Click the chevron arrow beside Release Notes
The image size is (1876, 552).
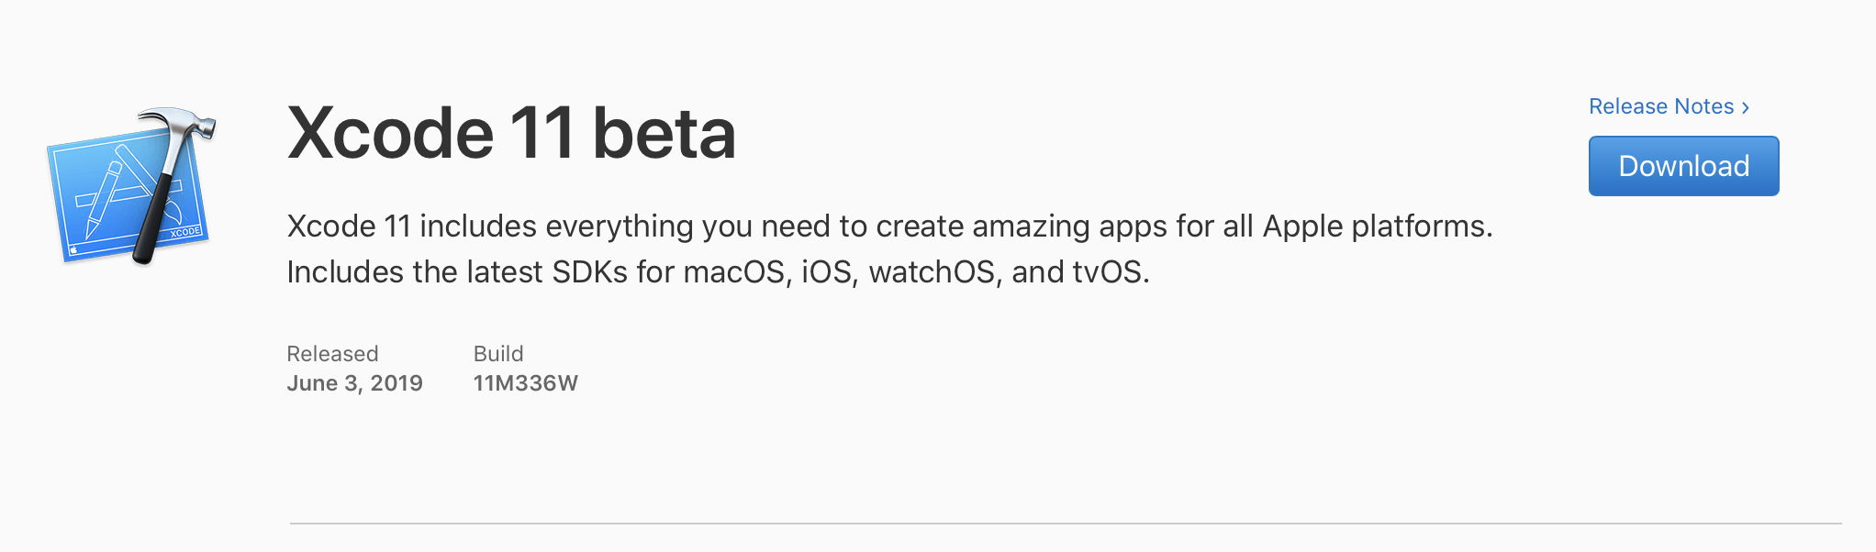[1746, 107]
